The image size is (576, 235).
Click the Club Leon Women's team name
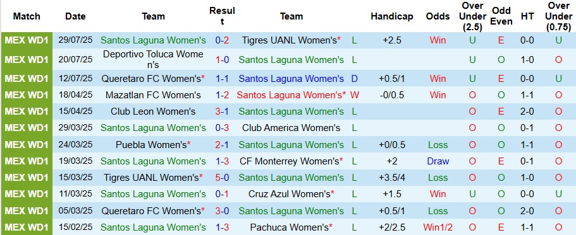coord(153,112)
